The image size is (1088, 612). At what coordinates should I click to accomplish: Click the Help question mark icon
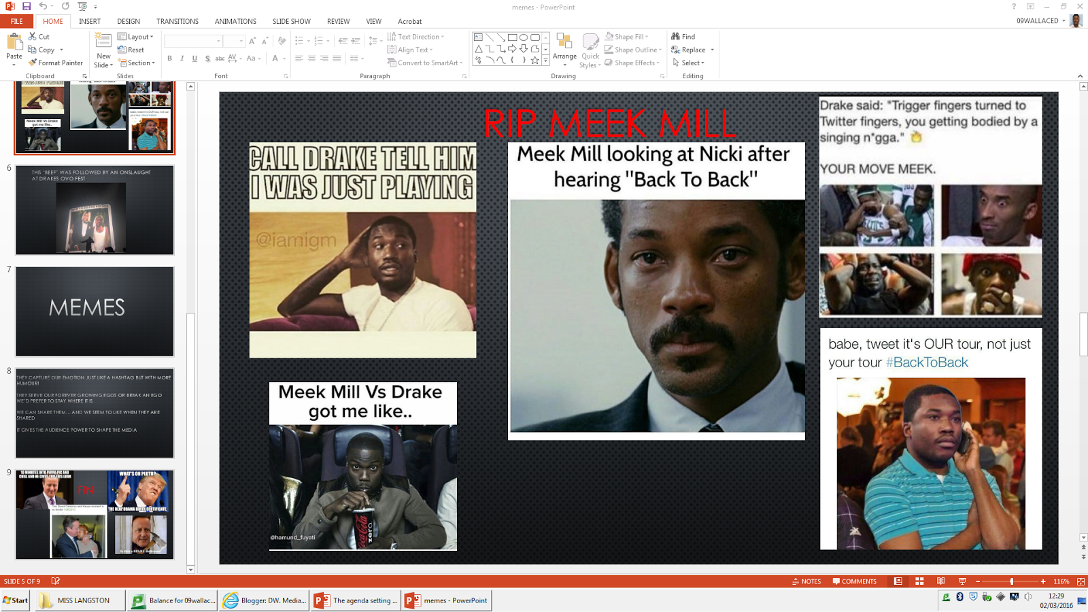tap(1013, 7)
